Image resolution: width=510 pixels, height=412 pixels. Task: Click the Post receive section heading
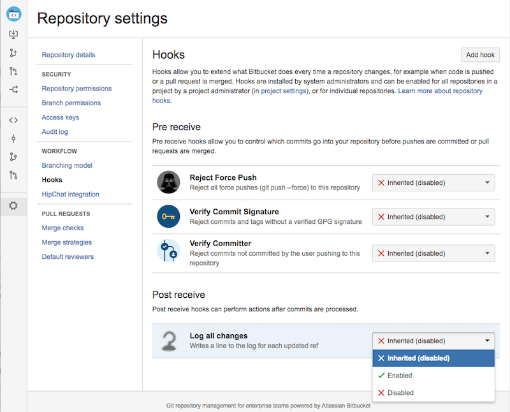click(178, 295)
